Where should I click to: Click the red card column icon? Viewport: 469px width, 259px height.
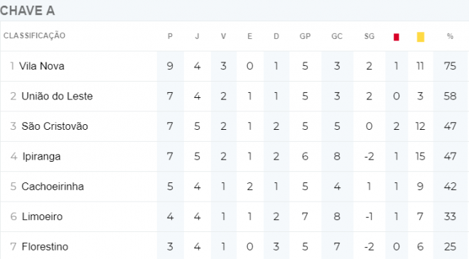point(397,37)
